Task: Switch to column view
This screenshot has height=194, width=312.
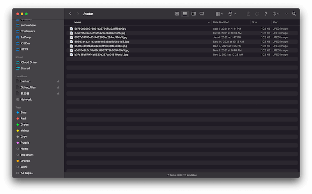Action: coord(193,14)
